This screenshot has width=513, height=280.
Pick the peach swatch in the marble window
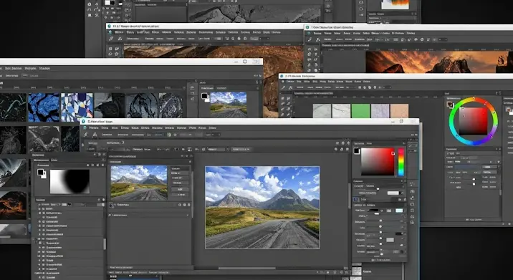tap(399, 111)
